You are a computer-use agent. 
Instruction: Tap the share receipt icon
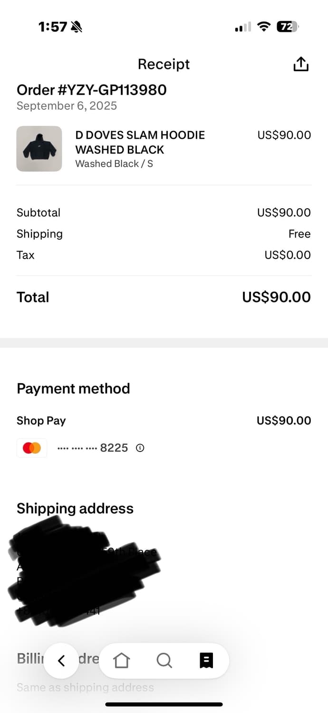click(x=301, y=64)
